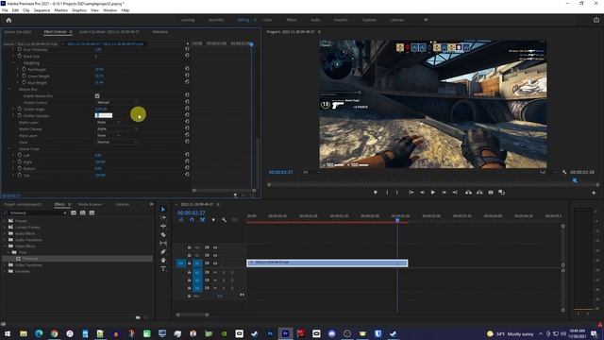Screen dimensions: 604x340
Task: Collapse the Motion Blur section
Action: (x=9, y=89)
